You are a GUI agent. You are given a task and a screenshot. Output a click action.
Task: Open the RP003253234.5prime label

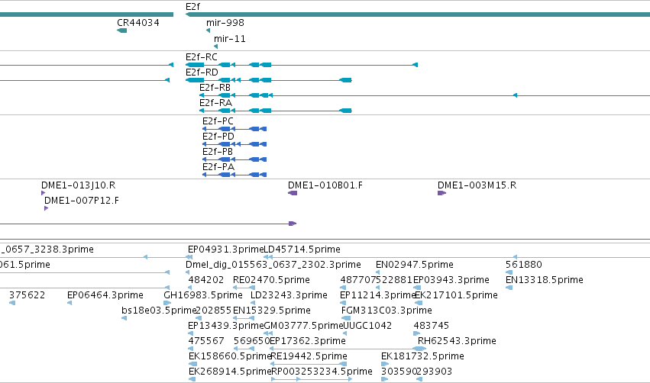click(x=322, y=372)
